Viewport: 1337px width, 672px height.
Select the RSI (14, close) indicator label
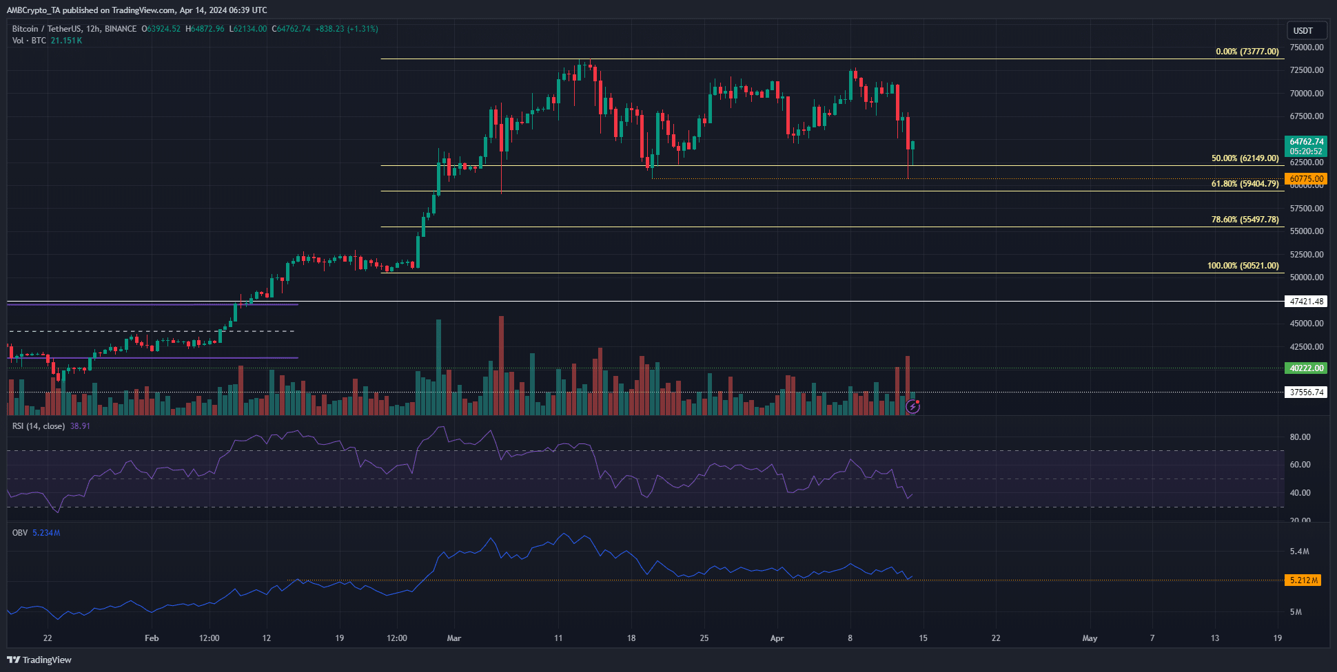(39, 426)
